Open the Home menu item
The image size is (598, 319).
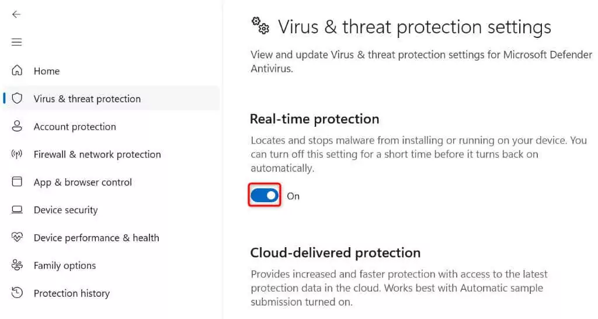tap(47, 71)
